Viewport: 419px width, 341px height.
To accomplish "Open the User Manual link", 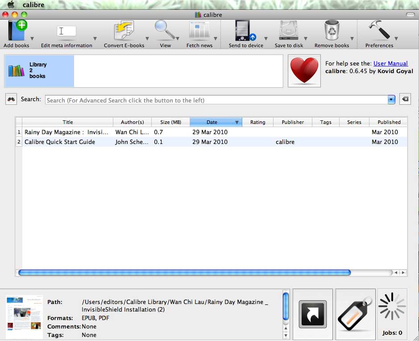I will tap(390, 64).
